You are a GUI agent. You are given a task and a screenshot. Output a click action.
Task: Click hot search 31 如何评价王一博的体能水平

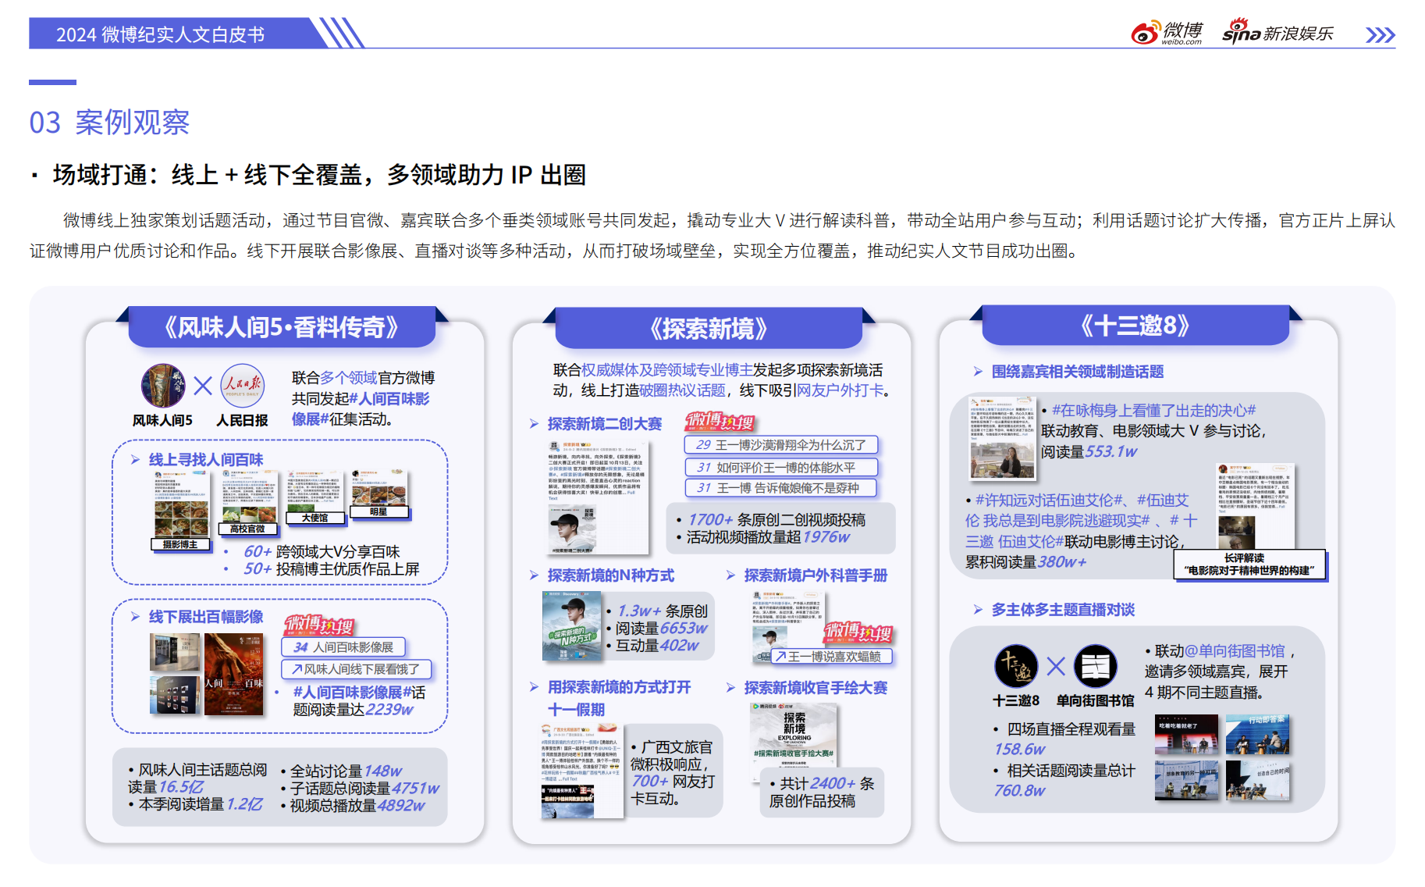[781, 467]
